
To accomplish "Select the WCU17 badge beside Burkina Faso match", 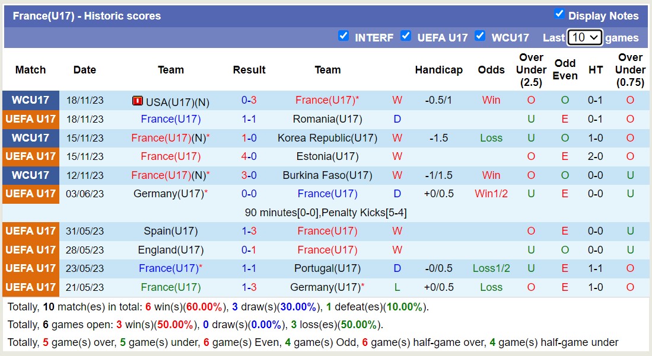I will point(30,175).
